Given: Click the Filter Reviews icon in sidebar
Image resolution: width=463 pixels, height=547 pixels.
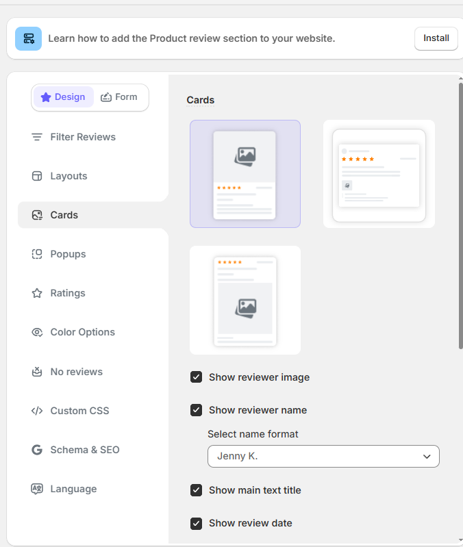Looking at the screenshot, I should tap(37, 137).
